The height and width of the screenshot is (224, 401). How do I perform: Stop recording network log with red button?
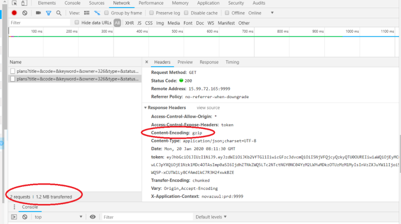pyautogui.click(x=14, y=13)
